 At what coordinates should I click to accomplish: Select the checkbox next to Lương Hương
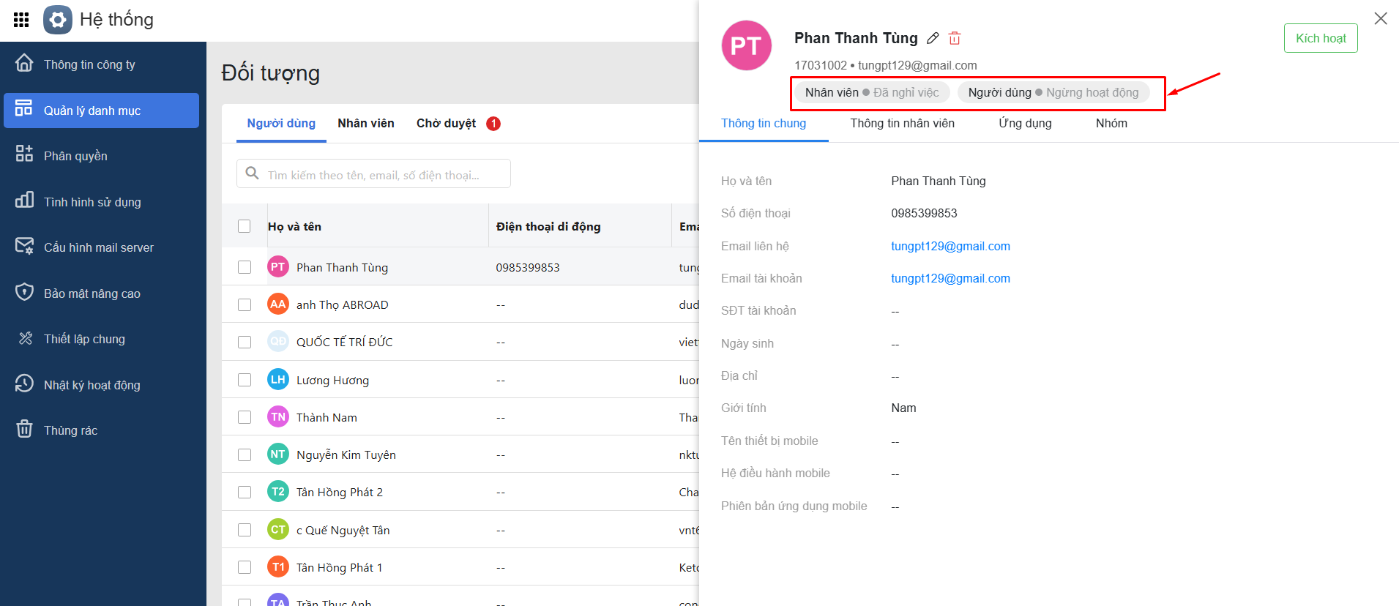tap(245, 380)
